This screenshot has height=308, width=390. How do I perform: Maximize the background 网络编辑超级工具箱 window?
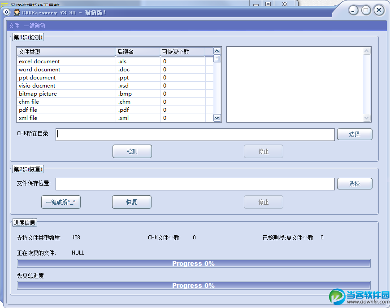[268, 4]
